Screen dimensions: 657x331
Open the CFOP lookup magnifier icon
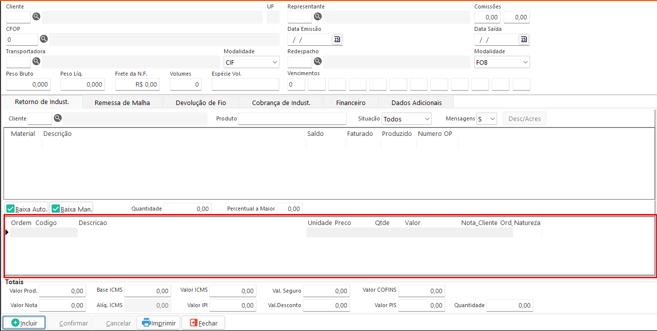pos(43,39)
